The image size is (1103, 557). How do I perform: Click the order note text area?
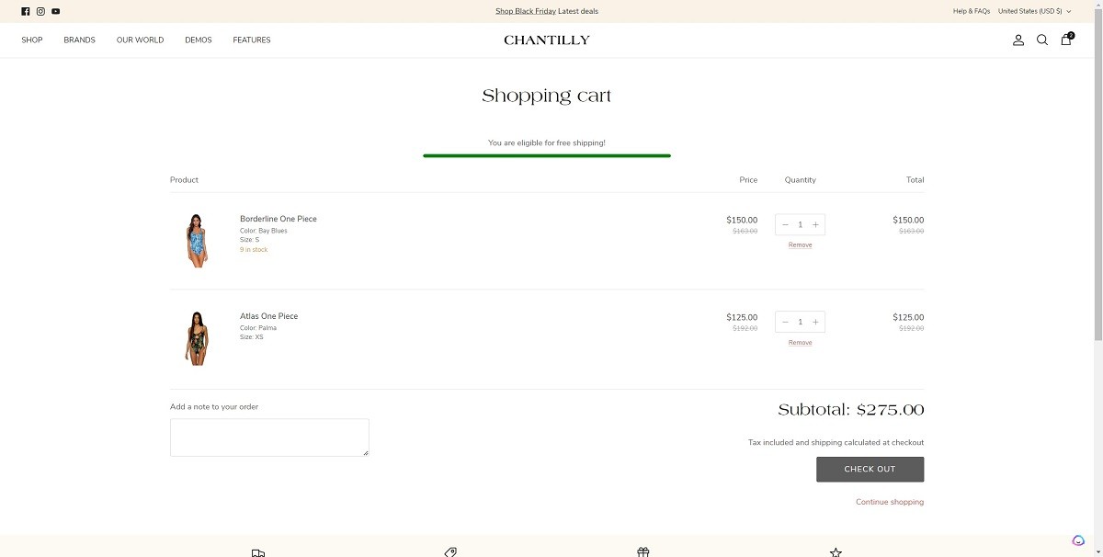pyautogui.click(x=269, y=437)
